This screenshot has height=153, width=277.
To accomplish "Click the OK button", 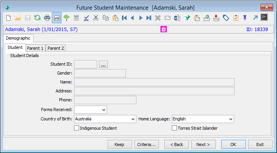I will 233,144.
